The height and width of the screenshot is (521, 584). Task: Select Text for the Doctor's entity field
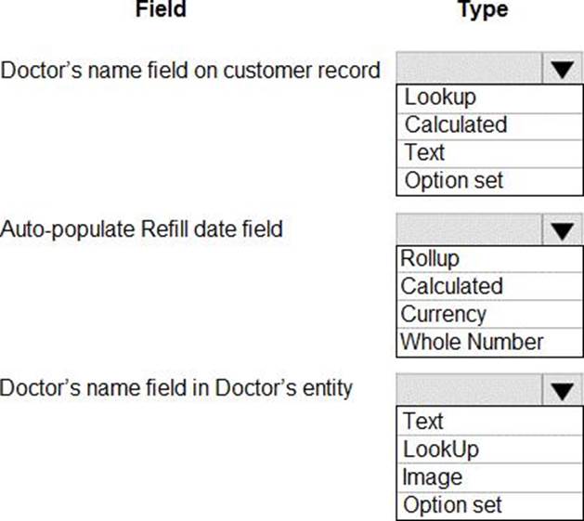tap(422, 422)
